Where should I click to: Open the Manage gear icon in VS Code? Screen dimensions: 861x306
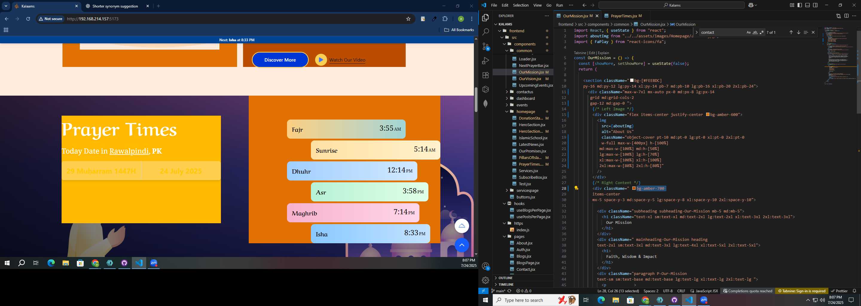(485, 280)
